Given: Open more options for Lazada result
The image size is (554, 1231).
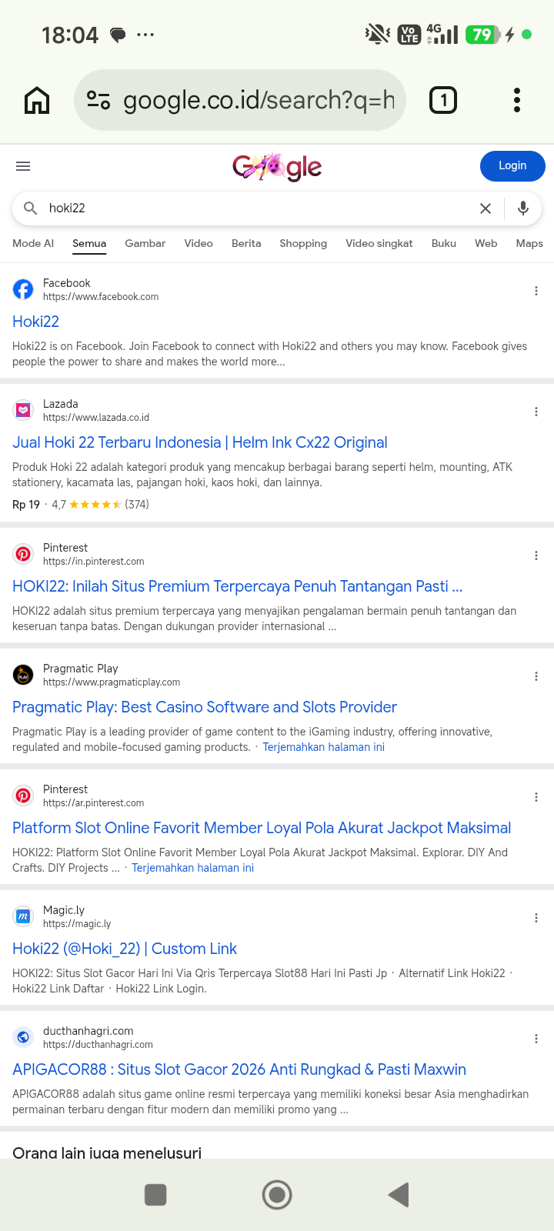Looking at the screenshot, I should pyautogui.click(x=536, y=412).
